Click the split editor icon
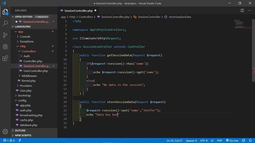 point(242,11)
